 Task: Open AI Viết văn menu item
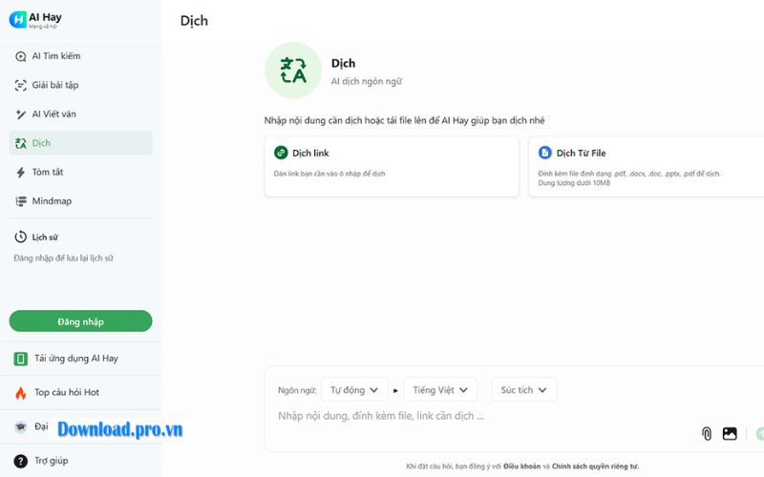[80, 114]
